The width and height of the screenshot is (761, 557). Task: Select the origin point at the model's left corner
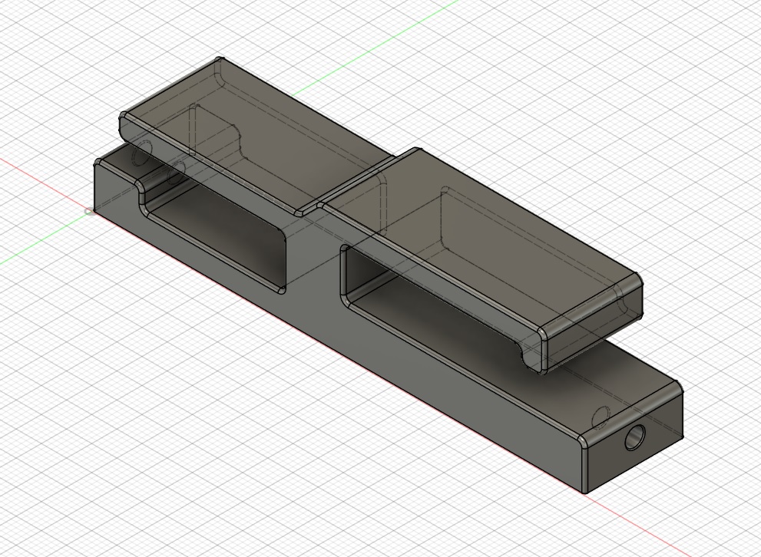tap(89, 211)
